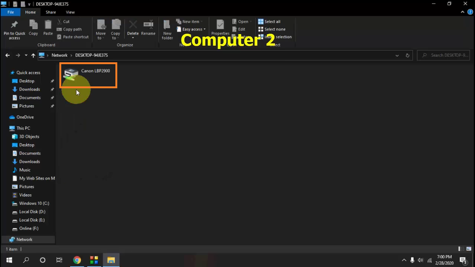Click Select all

point(269,22)
